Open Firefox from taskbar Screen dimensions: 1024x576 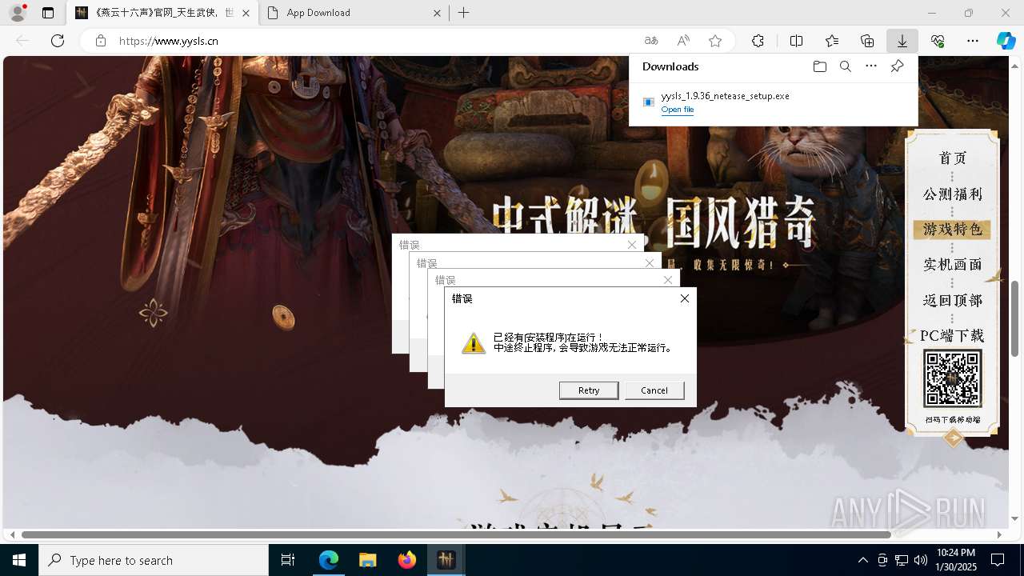point(406,560)
